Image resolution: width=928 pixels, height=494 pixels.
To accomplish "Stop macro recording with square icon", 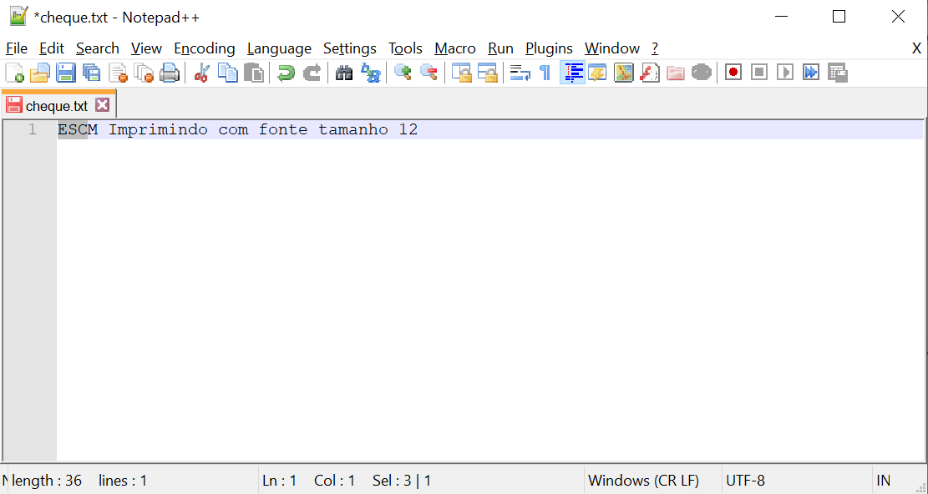I will click(x=759, y=73).
